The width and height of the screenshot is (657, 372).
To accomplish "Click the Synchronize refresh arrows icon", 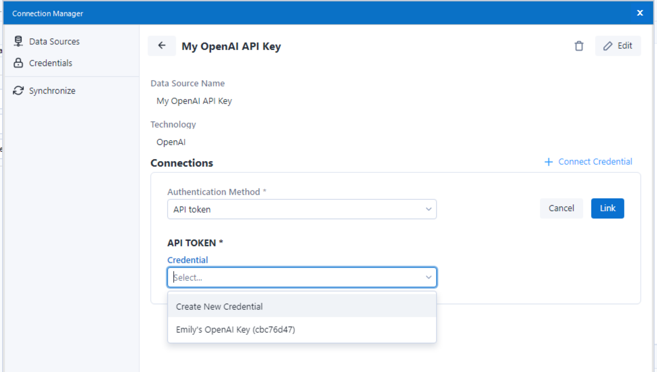I will tap(18, 90).
